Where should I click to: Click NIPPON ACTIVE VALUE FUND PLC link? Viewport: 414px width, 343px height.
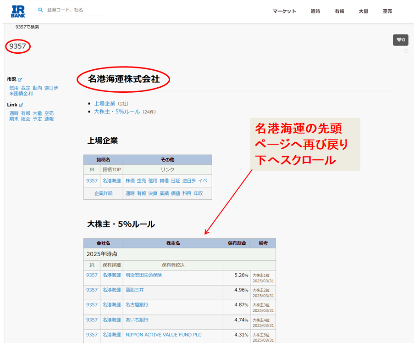click(163, 335)
